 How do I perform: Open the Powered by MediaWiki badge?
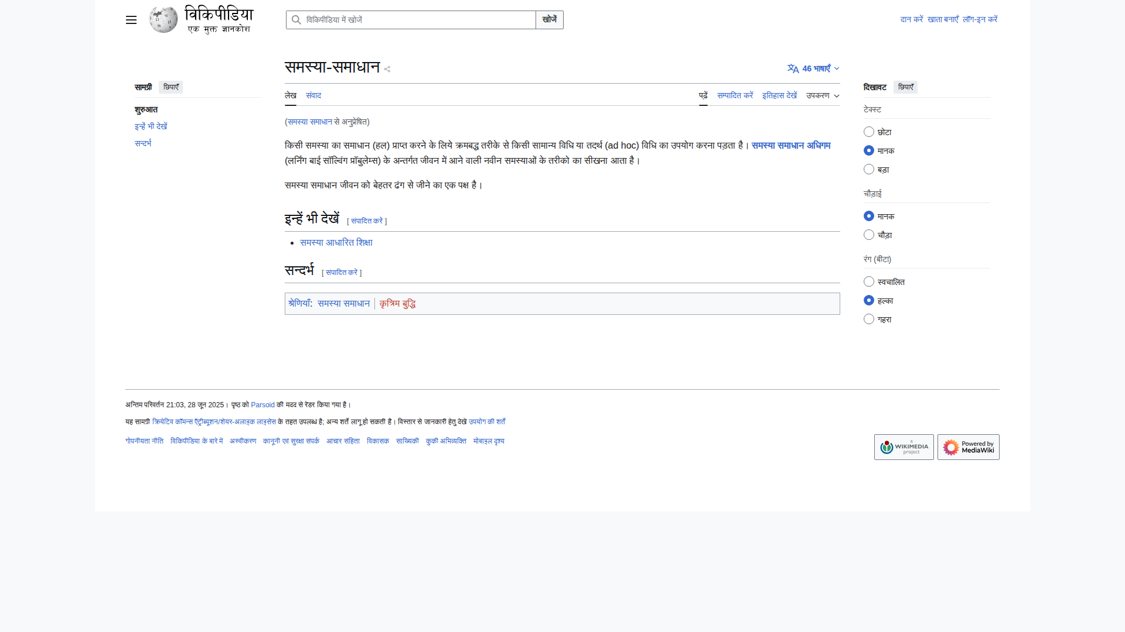(968, 447)
